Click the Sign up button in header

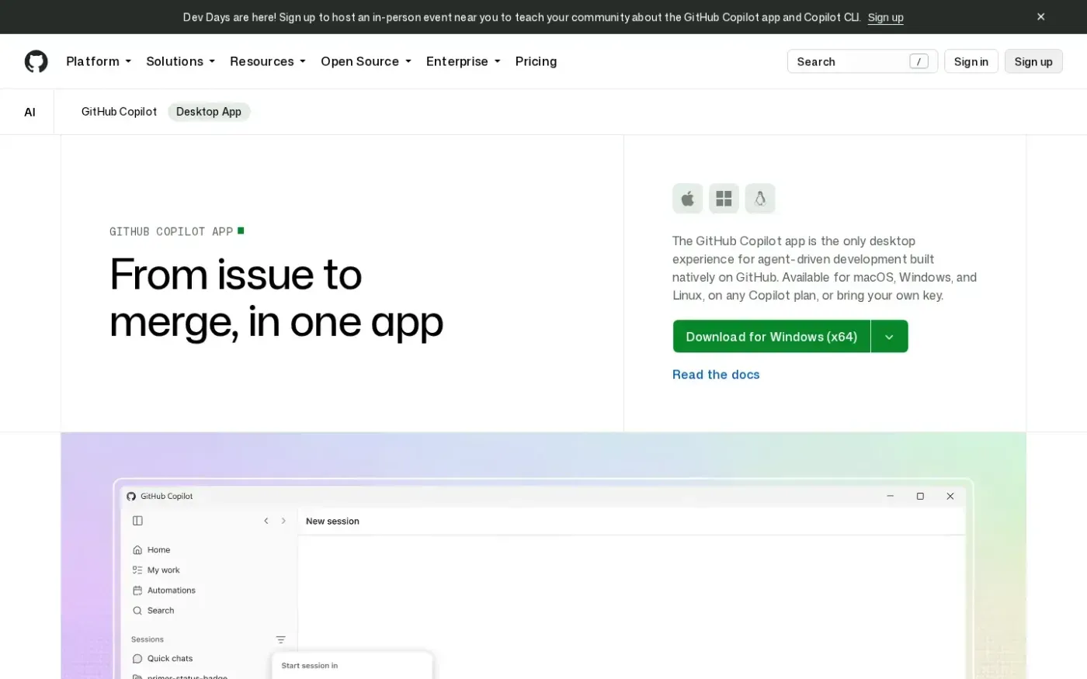1033,61
